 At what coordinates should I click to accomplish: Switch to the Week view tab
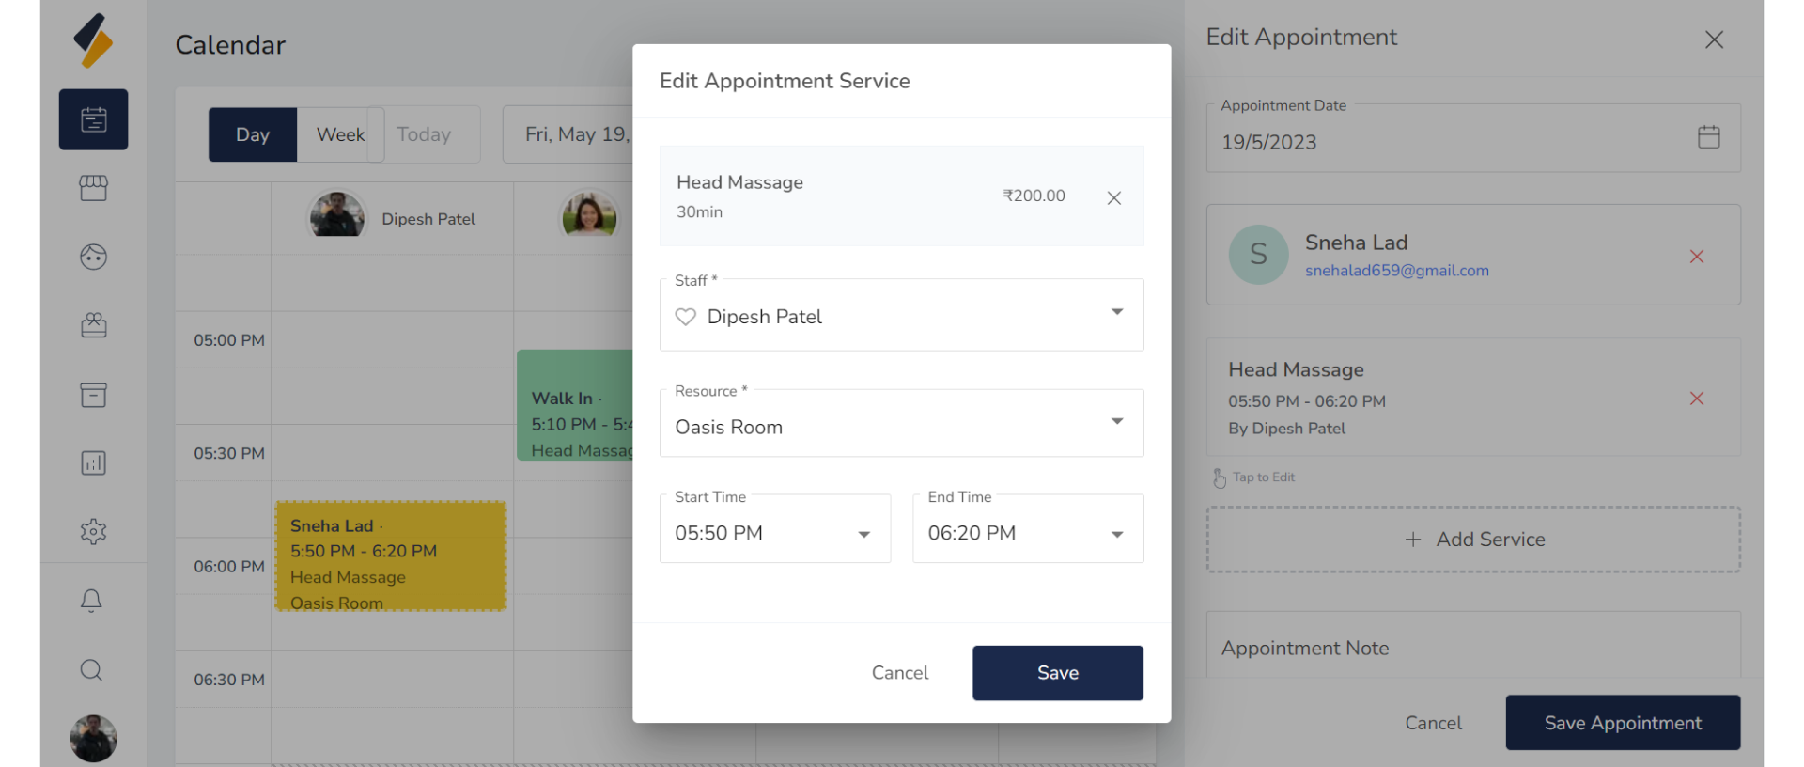pos(340,134)
